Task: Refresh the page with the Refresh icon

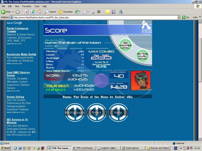Action: tap(33, 12)
